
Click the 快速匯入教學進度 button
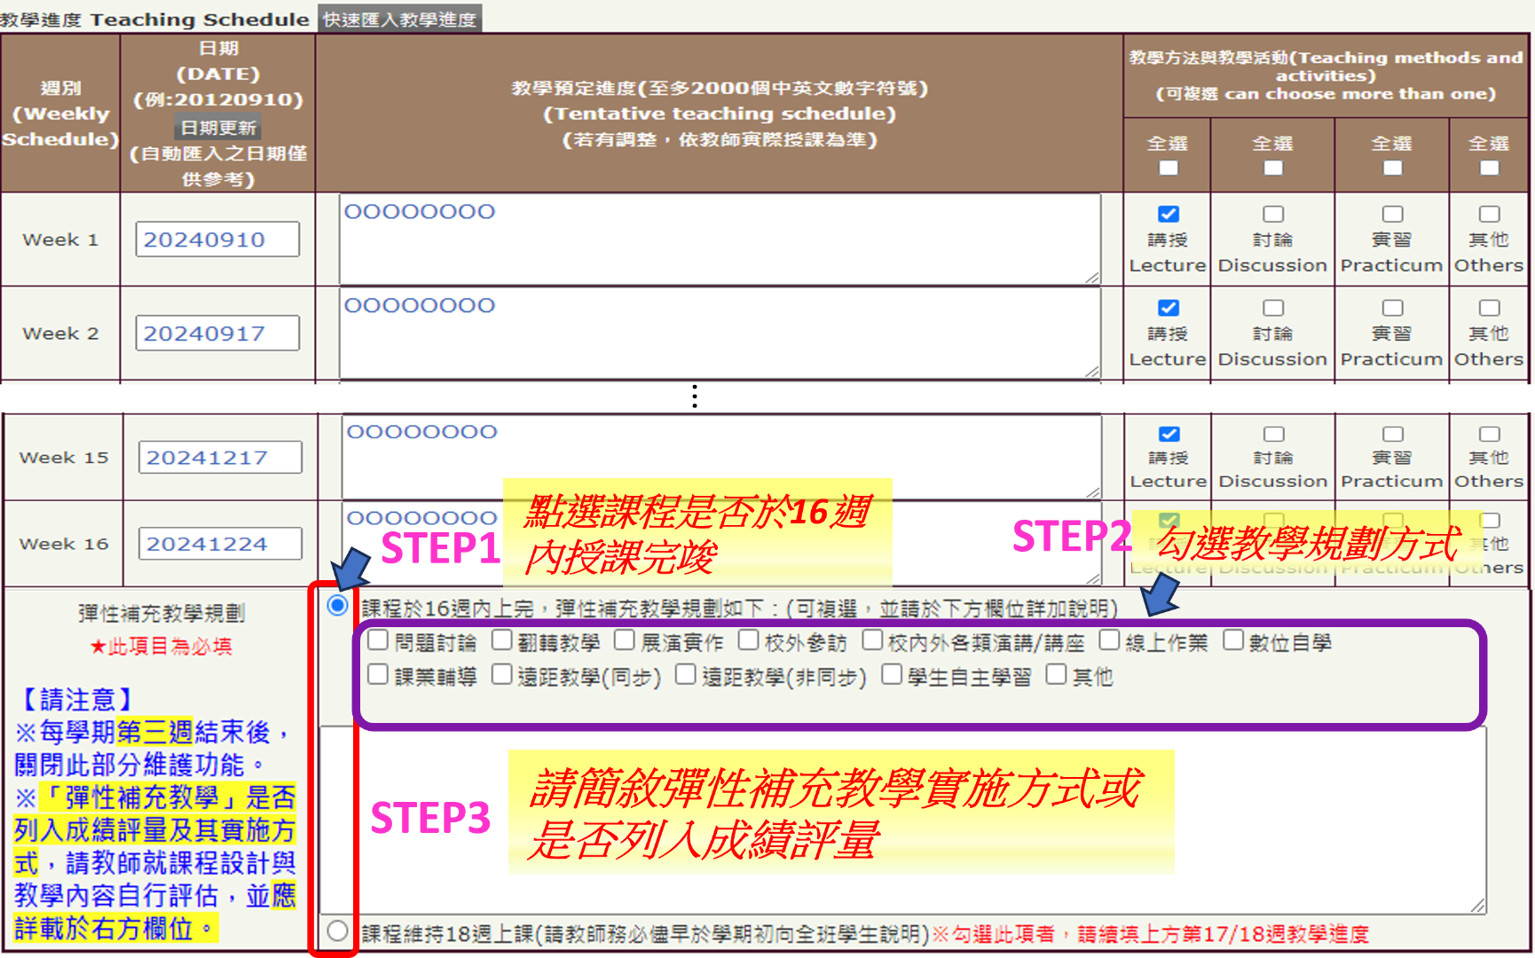[399, 20]
